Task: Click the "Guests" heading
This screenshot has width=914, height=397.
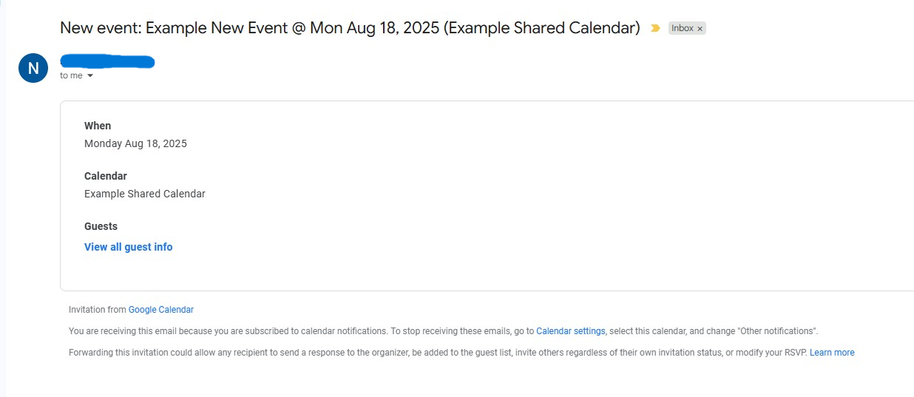Action: pos(101,226)
